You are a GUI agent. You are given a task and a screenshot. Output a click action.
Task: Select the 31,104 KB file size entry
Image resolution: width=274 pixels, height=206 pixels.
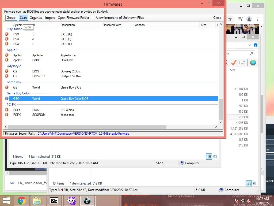(241, 89)
